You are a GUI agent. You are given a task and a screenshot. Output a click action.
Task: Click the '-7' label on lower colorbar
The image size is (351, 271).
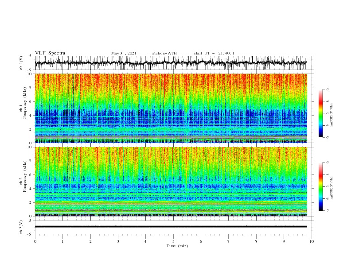(x=327, y=210)
